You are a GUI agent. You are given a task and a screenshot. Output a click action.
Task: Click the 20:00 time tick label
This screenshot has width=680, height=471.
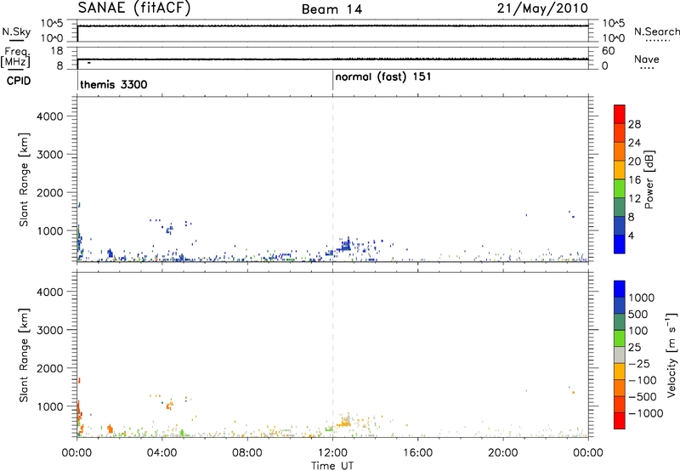click(x=503, y=453)
